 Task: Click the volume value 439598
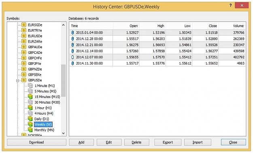239,51
